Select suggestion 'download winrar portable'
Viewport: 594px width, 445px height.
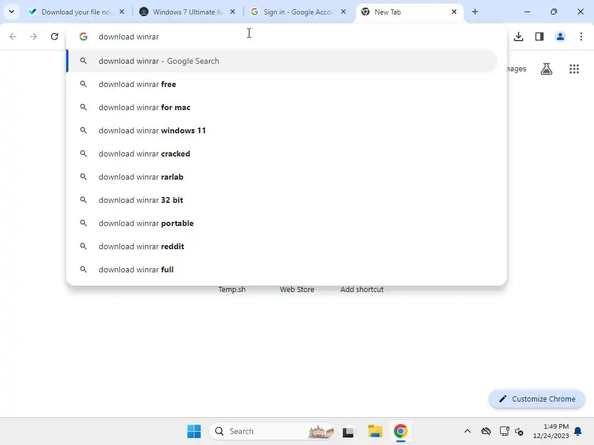(282, 223)
